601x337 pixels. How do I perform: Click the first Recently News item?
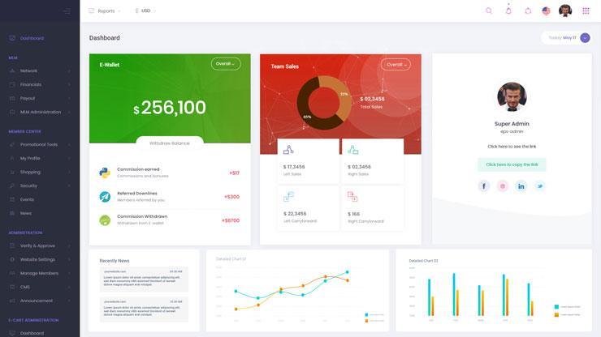coord(144,279)
